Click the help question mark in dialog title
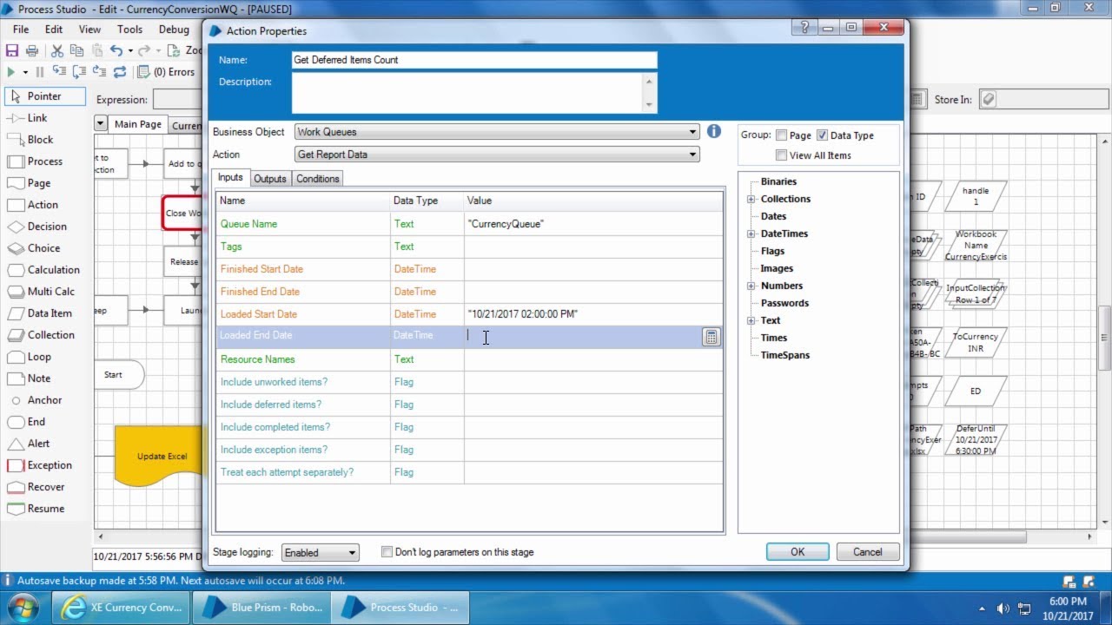 pyautogui.click(x=805, y=28)
